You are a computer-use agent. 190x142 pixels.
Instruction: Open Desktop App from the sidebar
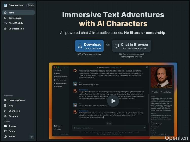(15, 18)
